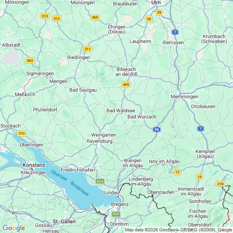The width and height of the screenshot is (233, 233).
Task: Click the green E54 route marker
Action: click(x=100, y=181)
